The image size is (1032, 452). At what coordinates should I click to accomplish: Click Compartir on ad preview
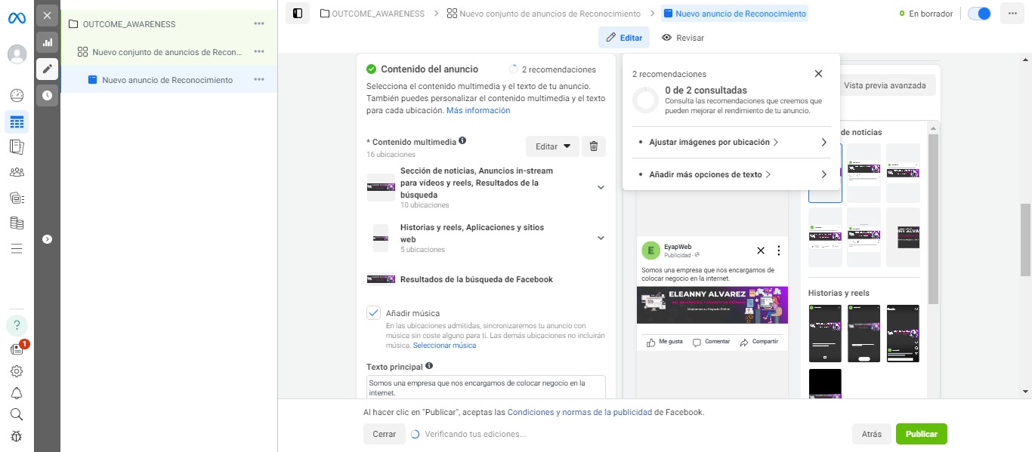tap(759, 342)
